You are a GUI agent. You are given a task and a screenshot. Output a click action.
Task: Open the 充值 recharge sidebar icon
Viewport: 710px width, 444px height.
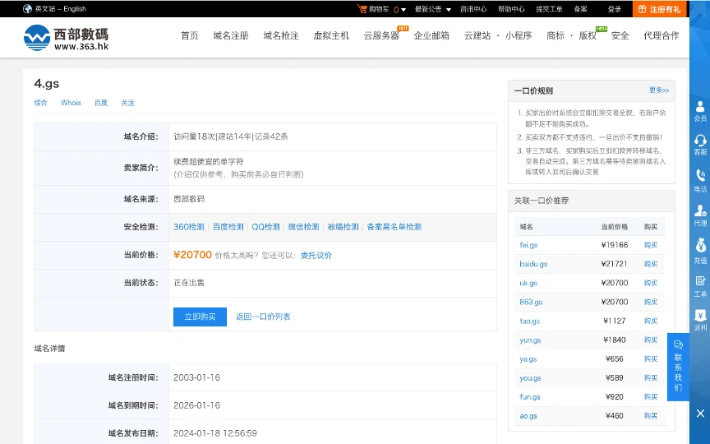(x=700, y=252)
